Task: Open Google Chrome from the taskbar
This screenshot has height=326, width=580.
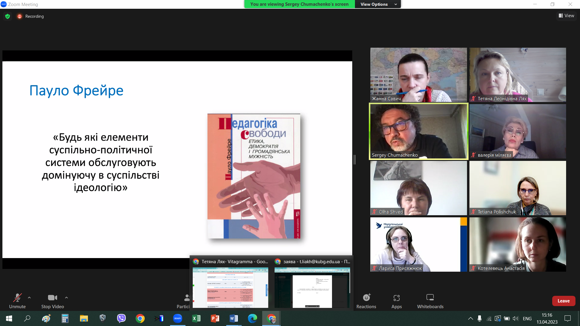Action: pos(140,318)
